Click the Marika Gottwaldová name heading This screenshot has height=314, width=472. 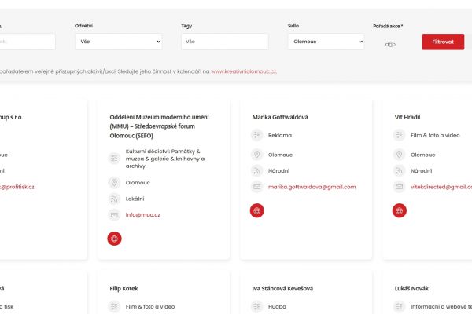coord(280,117)
